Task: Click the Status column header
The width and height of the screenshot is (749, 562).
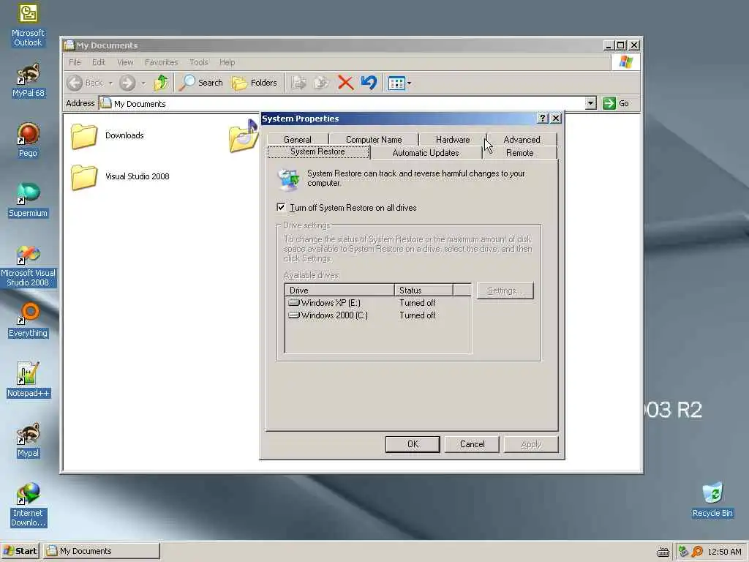Action: click(424, 290)
